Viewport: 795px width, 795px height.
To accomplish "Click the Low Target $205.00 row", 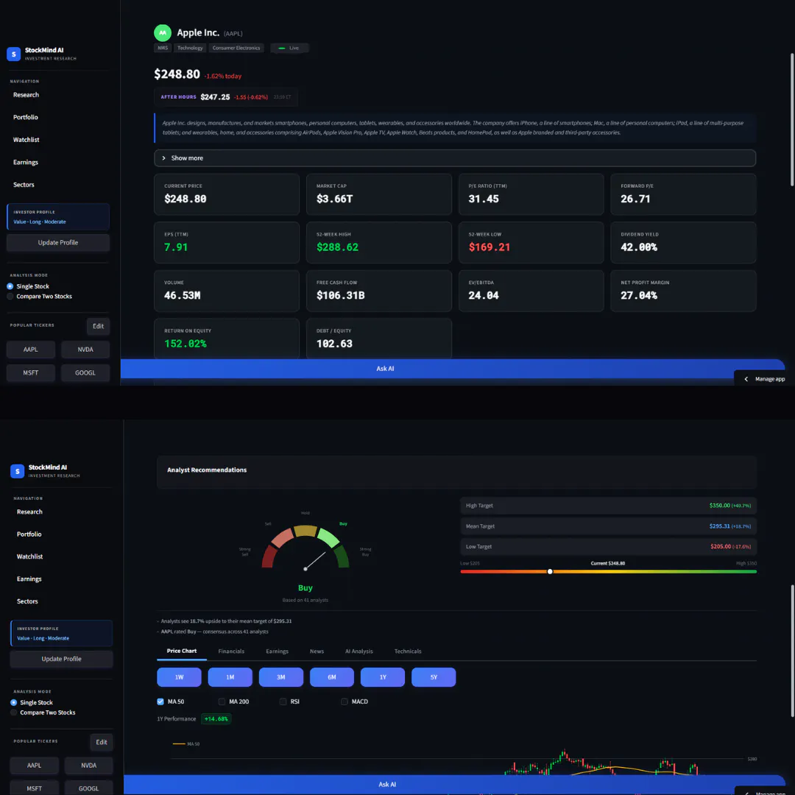I will pos(608,546).
